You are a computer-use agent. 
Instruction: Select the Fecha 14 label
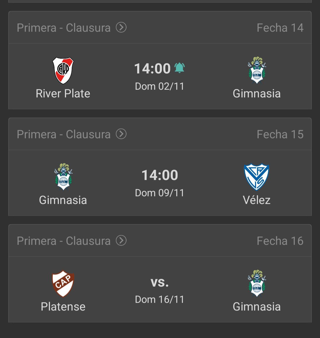[x=280, y=28]
